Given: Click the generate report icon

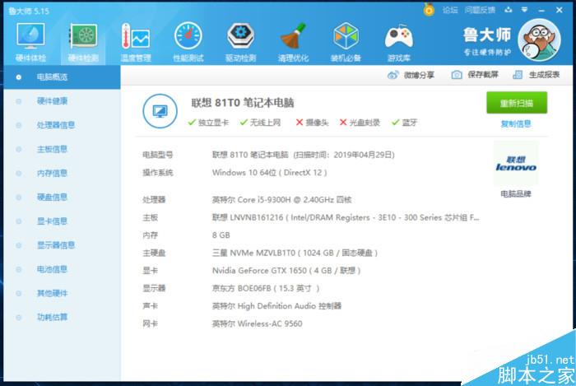Looking at the screenshot, I should [x=518, y=75].
